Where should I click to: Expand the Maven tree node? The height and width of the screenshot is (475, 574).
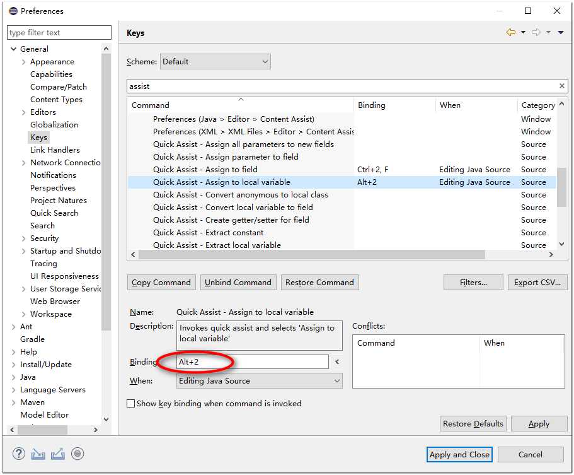13,402
